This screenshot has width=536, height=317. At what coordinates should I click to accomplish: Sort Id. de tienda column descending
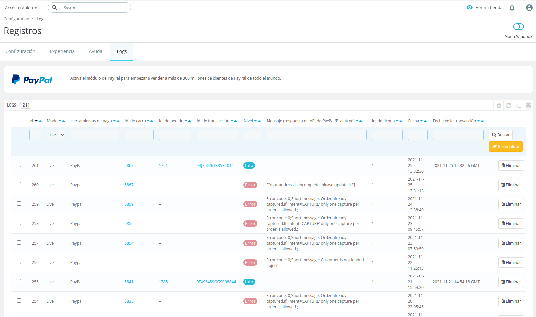(x=397, y=121)
